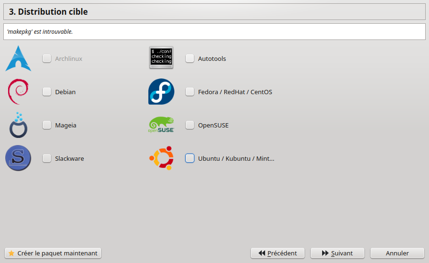The image size is (429, 263).
Task: Click the Autotools label text
Action: coord(212,59)
